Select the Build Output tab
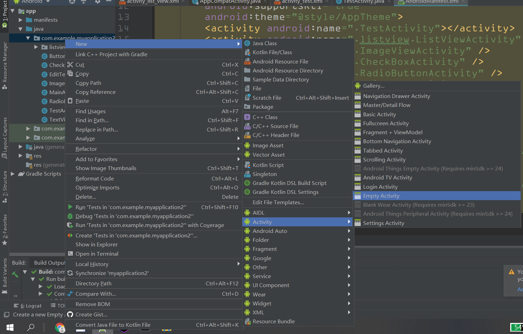This screenshot has height=334, width=523. (x=49, y=263)
